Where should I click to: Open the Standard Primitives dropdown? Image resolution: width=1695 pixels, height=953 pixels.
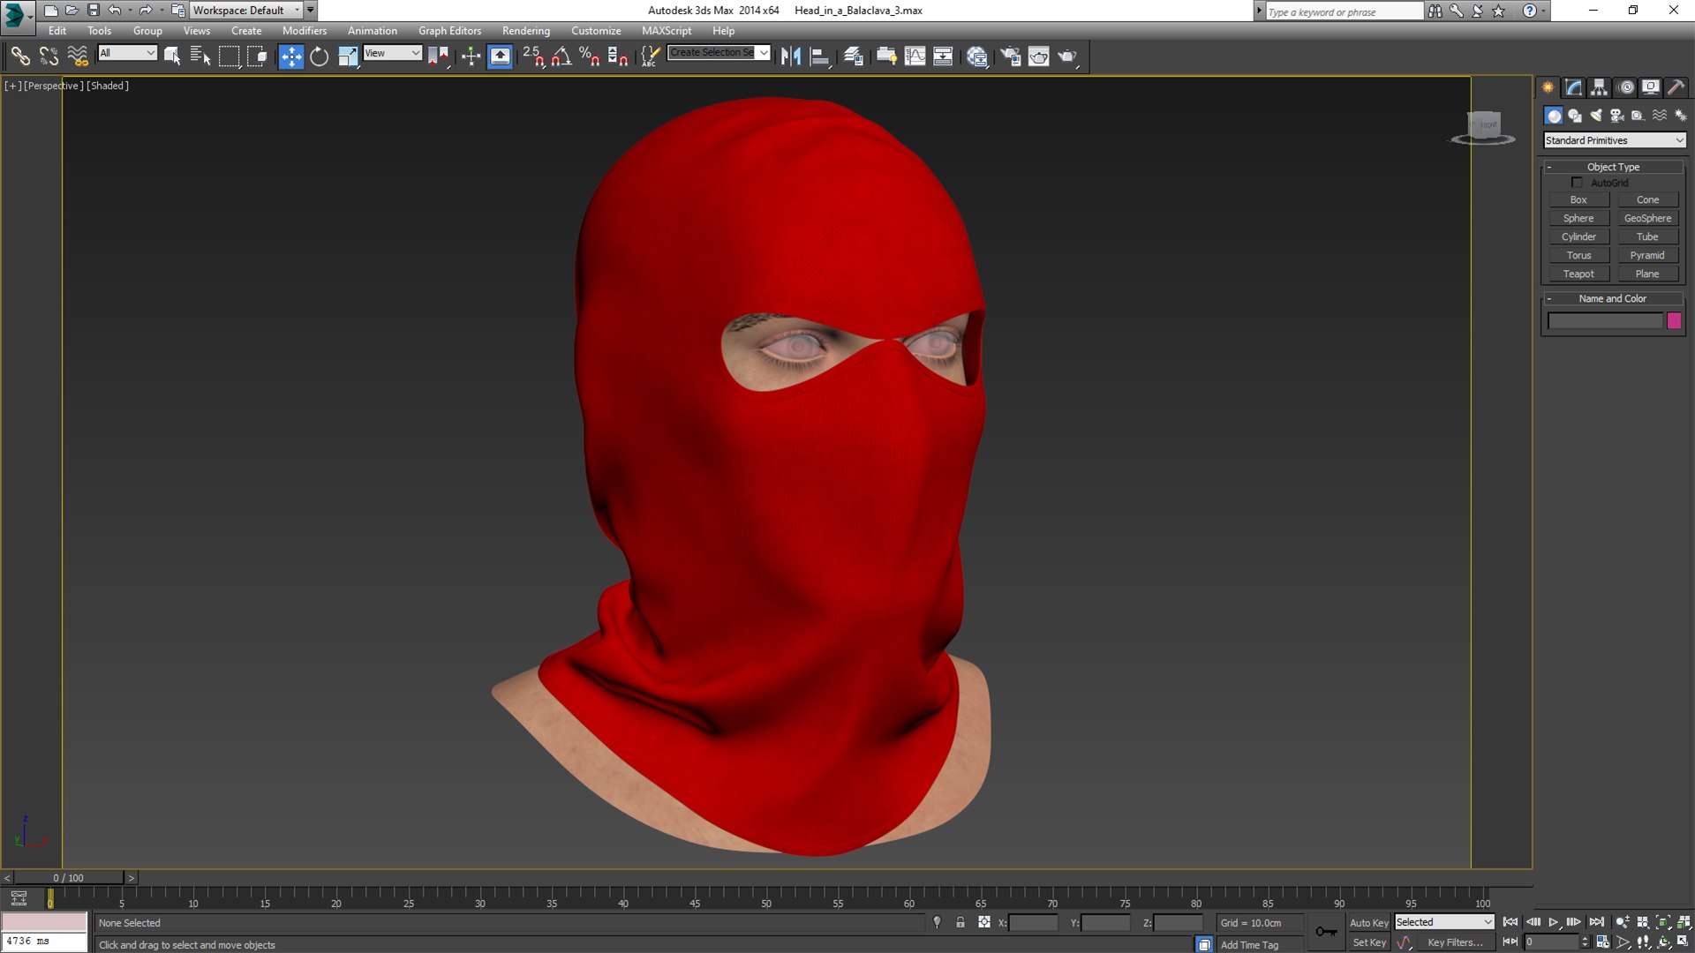(x=1615, y=140)
